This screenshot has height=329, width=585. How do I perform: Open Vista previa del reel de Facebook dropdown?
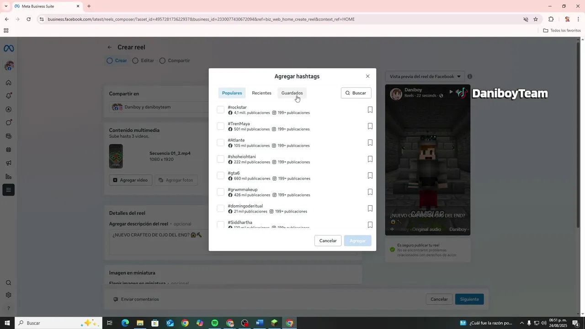click(x=425, y=76)
